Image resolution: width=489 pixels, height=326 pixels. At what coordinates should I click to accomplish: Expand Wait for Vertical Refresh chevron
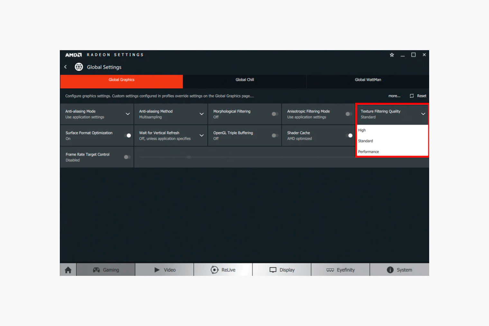(x=201, y=135)
